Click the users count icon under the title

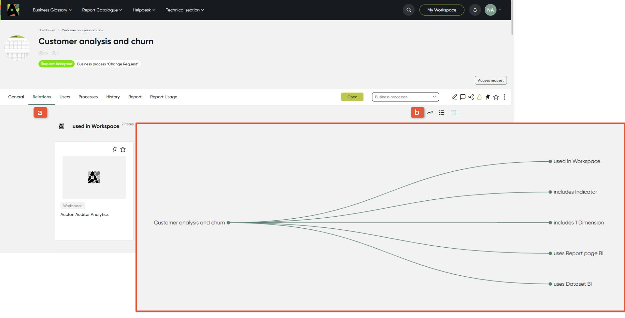pos(54,53)
